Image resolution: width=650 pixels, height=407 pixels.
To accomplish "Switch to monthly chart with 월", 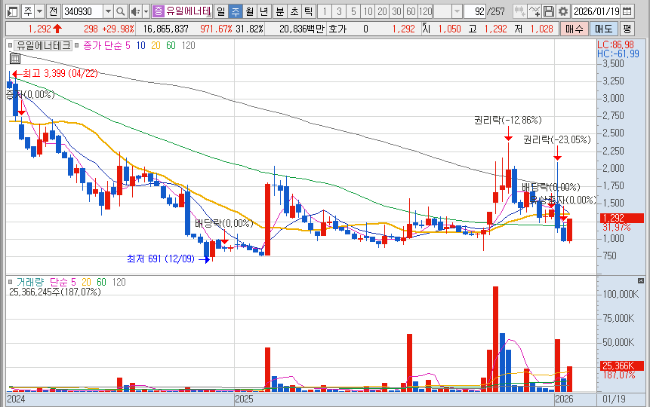I will [249, 11].
